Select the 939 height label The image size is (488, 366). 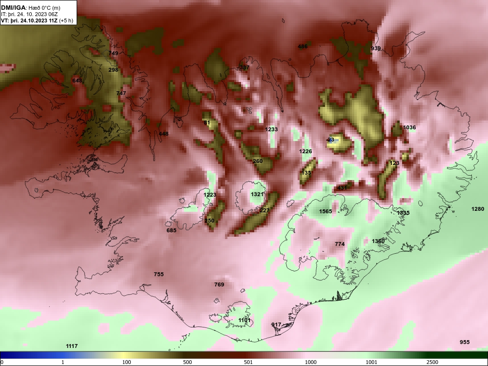376,48
